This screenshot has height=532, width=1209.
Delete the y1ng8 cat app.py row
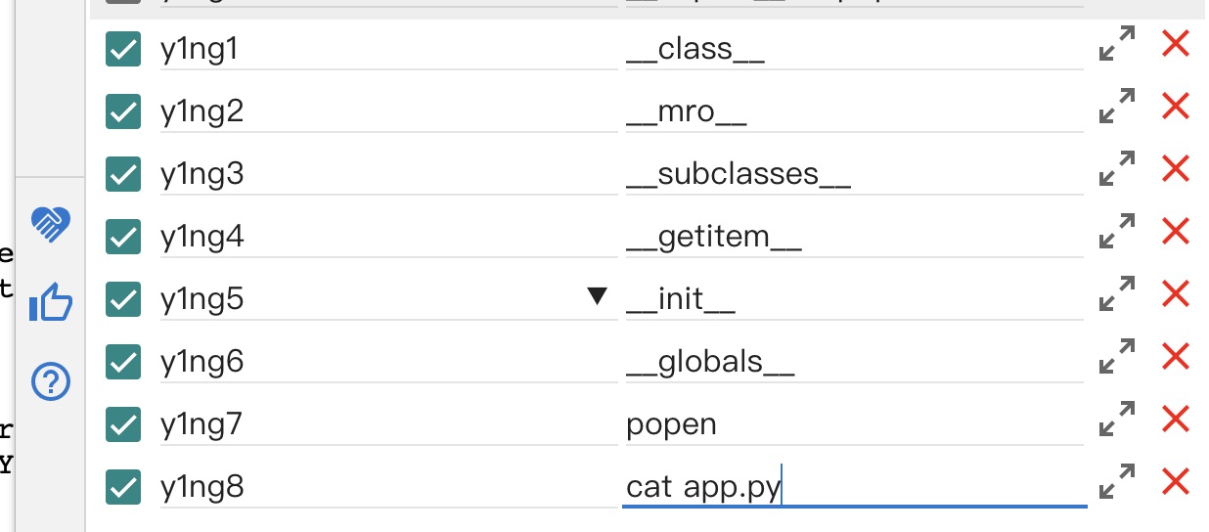1175,482
